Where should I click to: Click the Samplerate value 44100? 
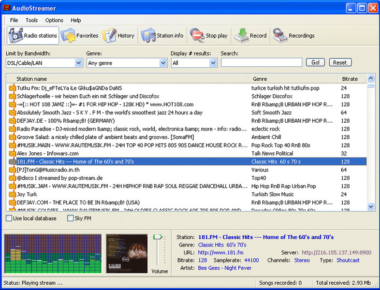pyautogui.click(x=251, y=260)
